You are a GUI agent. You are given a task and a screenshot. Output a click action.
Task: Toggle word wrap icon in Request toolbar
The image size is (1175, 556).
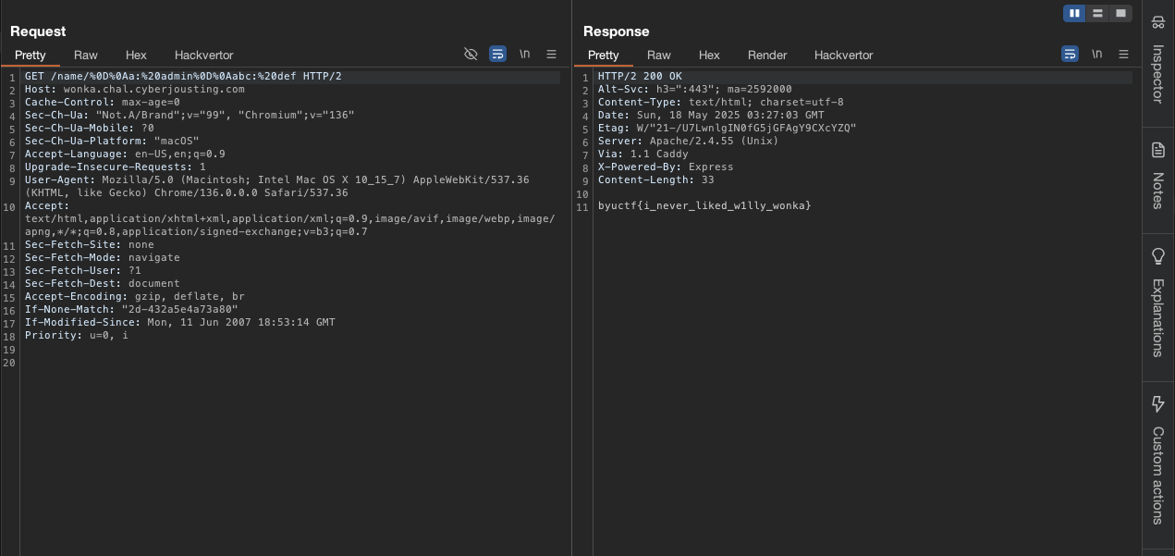497,55
